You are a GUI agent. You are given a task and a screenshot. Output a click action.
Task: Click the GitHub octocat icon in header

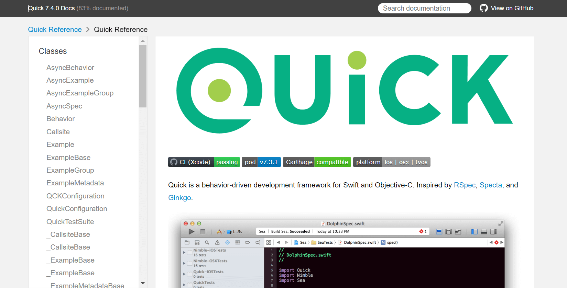click(x=483, y=8)
